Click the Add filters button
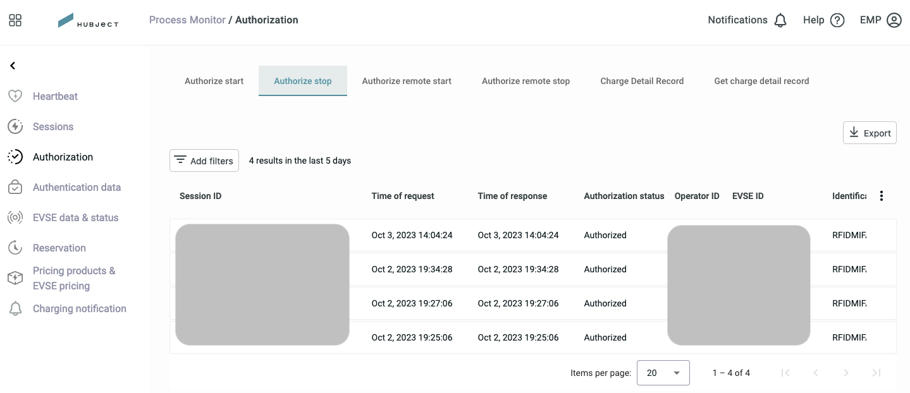Image resolution: width=910 pixels, height=393 pixels. pyautogui.click(x=204, y=160)
